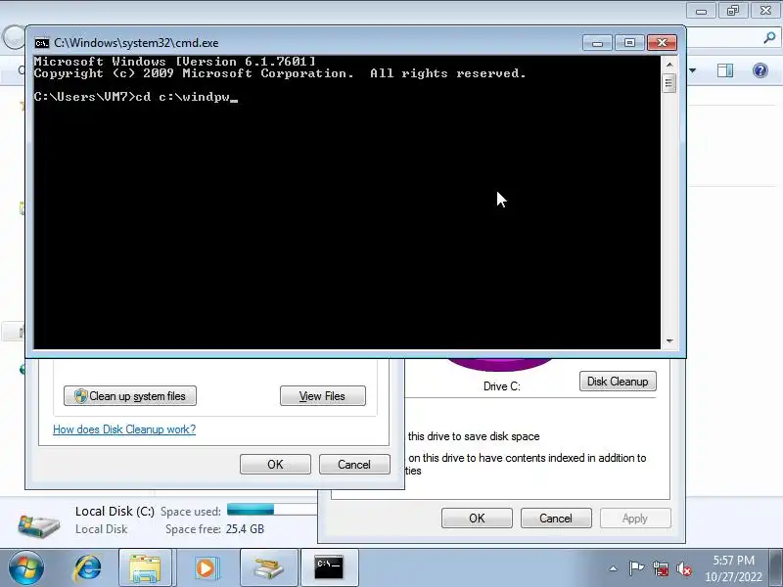The image size is (783, 587).
Task: Click Cancel in drive Properties window
Action: click(556, 519)
